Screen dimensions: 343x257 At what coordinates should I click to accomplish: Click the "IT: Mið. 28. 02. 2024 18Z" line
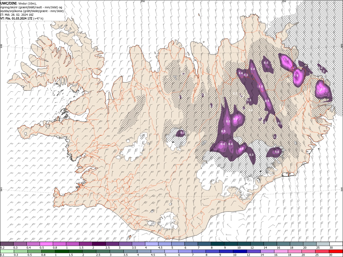coord(17,15)
